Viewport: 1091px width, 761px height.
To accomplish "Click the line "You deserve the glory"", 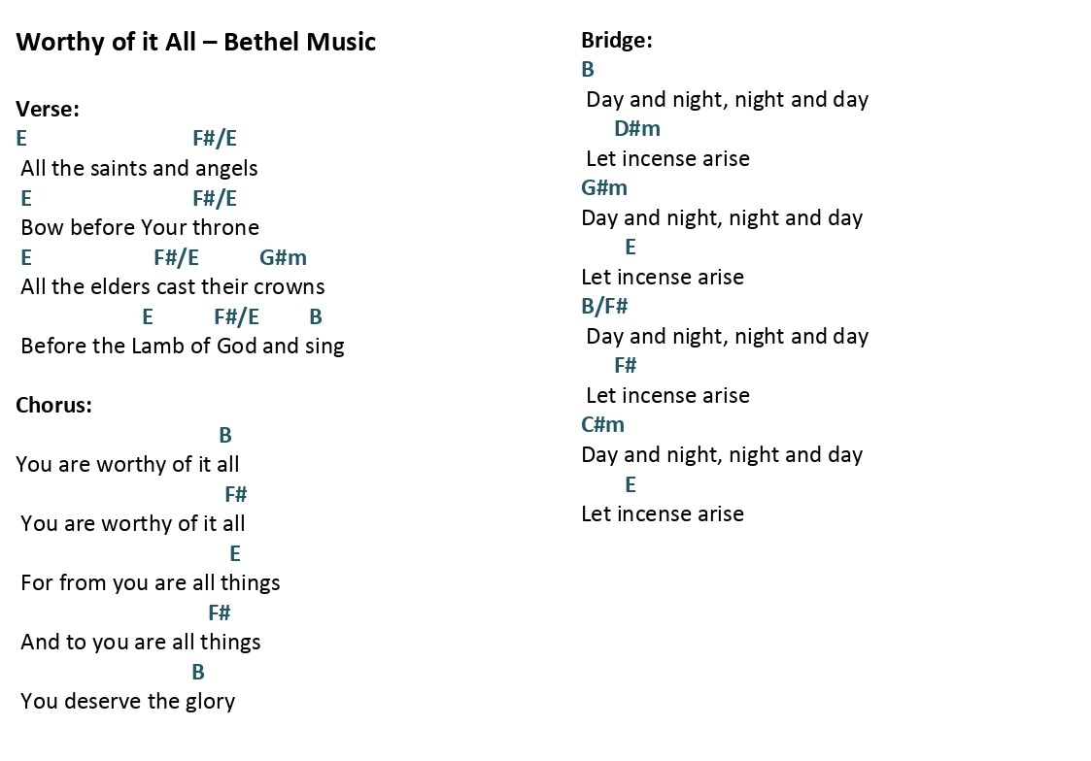I will pyautogui.click(x=128, y=701).
